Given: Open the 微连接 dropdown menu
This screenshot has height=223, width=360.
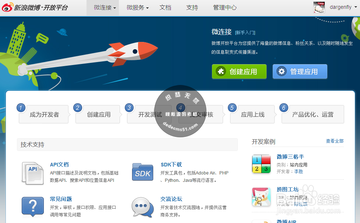Looking at the screenshot, I should (103, 7).
